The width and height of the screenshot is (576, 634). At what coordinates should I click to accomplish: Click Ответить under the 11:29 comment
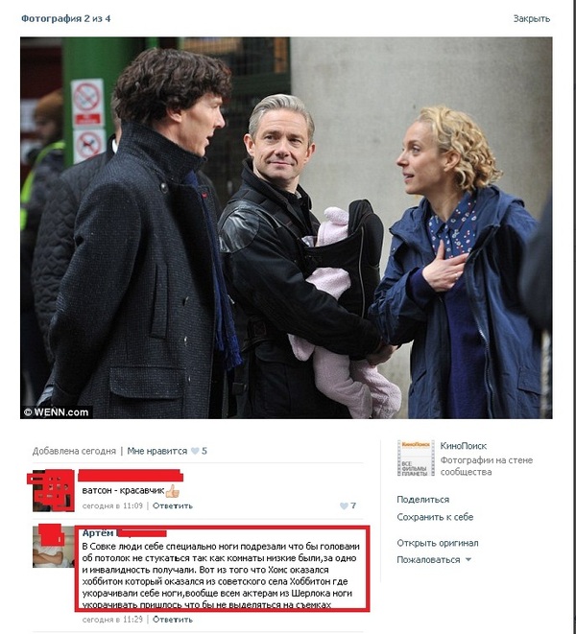click(173, 620)
